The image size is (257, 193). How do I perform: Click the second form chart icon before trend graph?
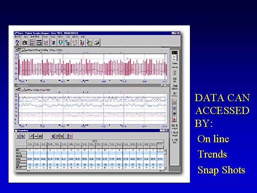click(x=39, y=43)
